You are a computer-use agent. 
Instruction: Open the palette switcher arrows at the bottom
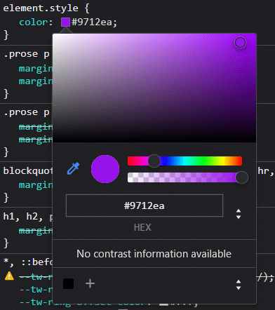(x=239, y=285)
